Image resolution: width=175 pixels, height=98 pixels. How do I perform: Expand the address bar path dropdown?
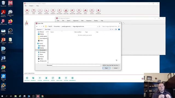tap(98, 26)
